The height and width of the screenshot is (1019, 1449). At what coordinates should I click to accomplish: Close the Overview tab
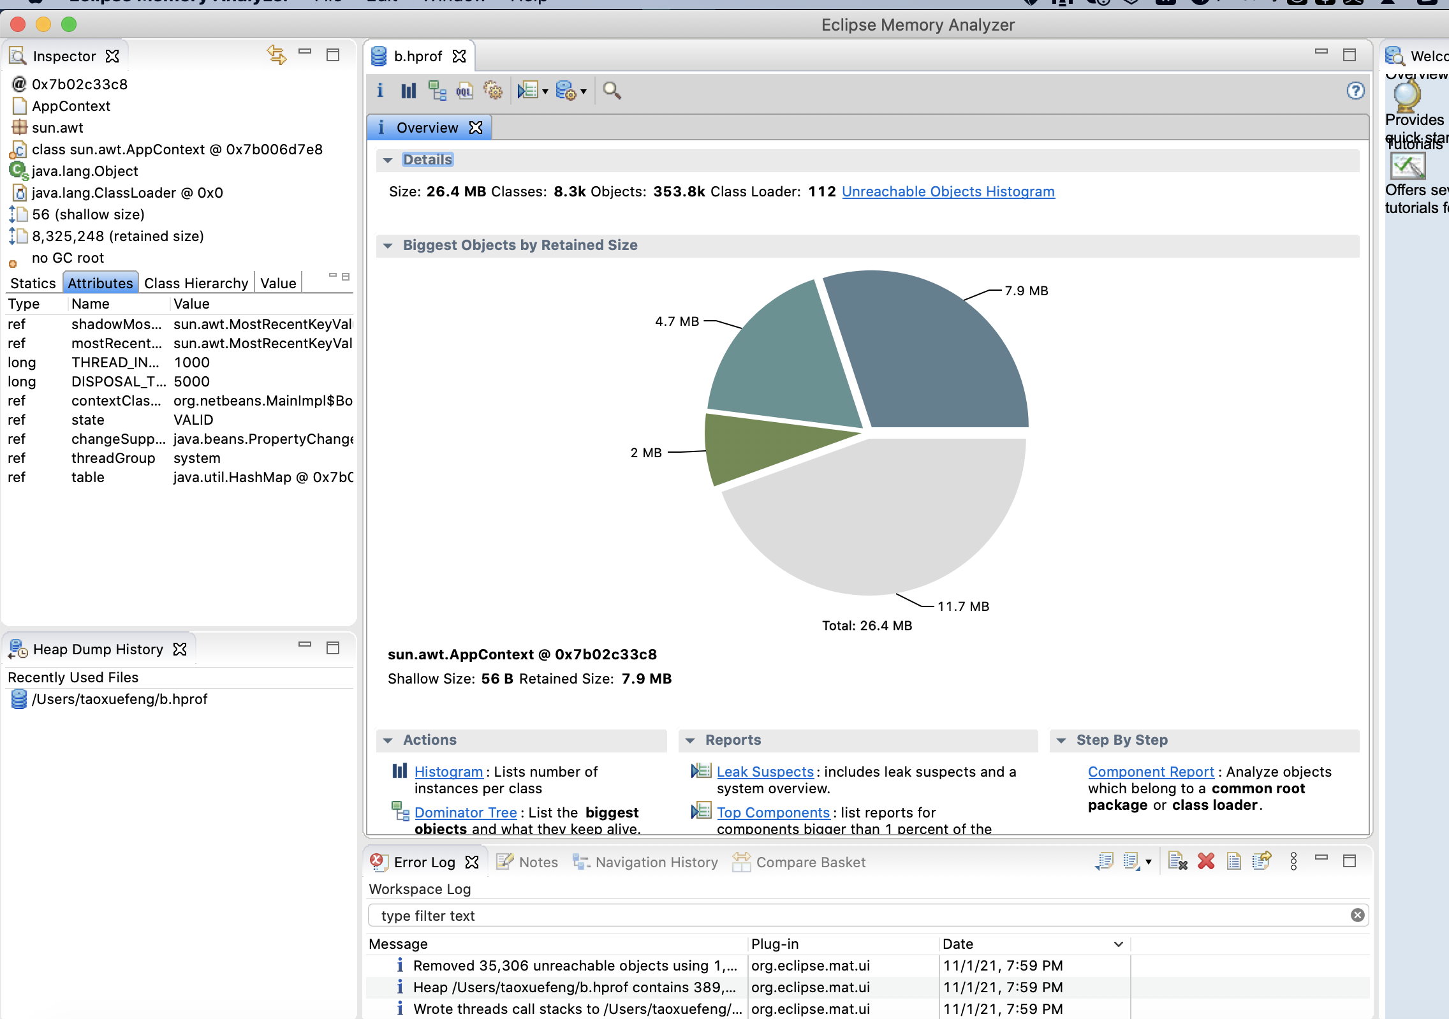[x=476, y=128]
